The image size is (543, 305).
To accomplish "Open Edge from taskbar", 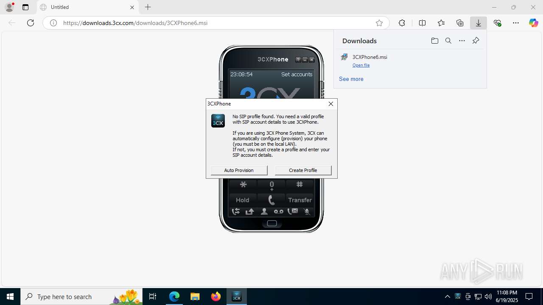I will (174, 297).
